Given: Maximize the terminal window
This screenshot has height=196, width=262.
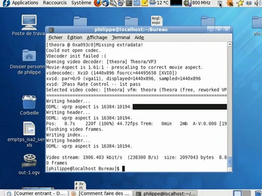Looking at the screenshot, I should [x=219, y=30].
